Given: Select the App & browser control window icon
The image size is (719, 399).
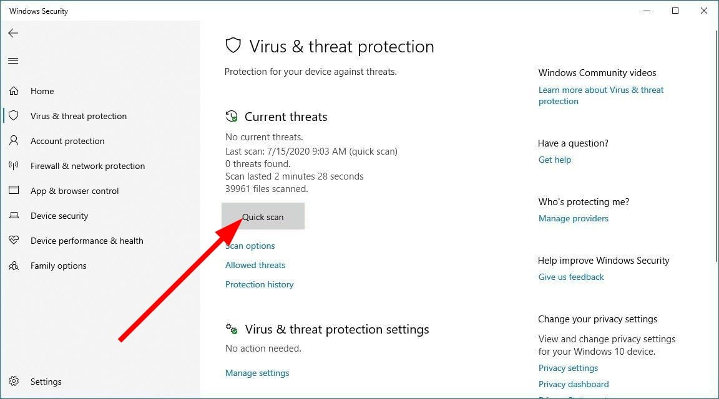Looking at the screenshot, I should click(14, 190).
